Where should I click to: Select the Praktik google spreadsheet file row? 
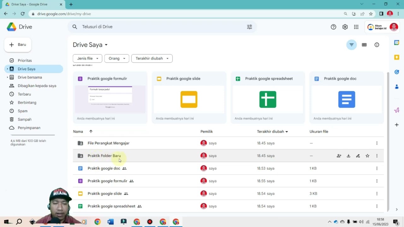click(x=228, y=206)
